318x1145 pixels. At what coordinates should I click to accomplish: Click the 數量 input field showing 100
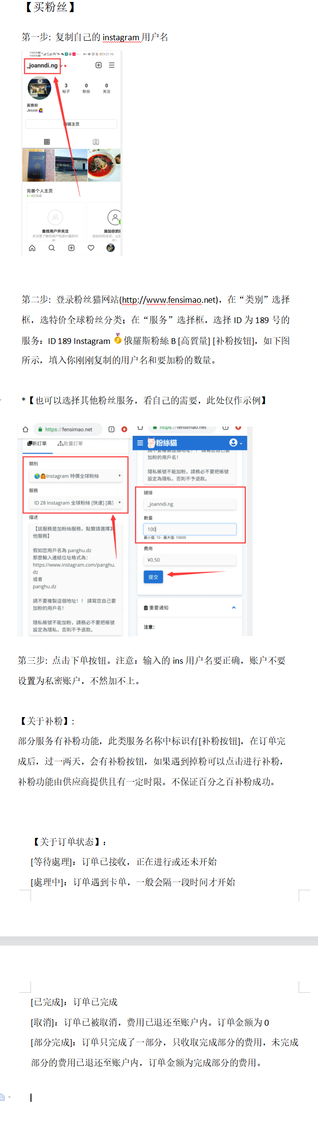(x=190, y=529)
